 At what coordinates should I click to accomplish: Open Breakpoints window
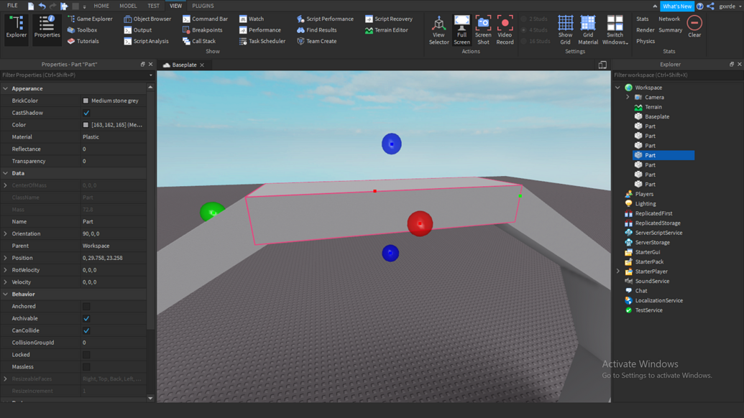click(x=203, y=30)
